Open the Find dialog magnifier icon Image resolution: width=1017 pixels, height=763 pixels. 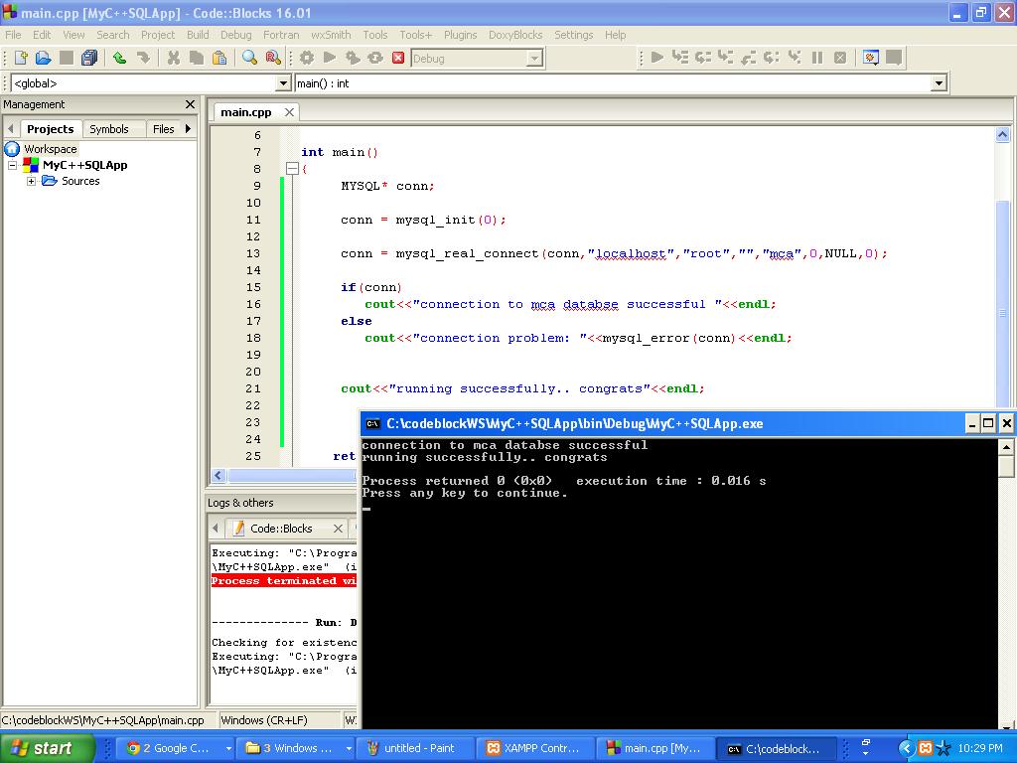pyautogui.click(x=247, y=58)
